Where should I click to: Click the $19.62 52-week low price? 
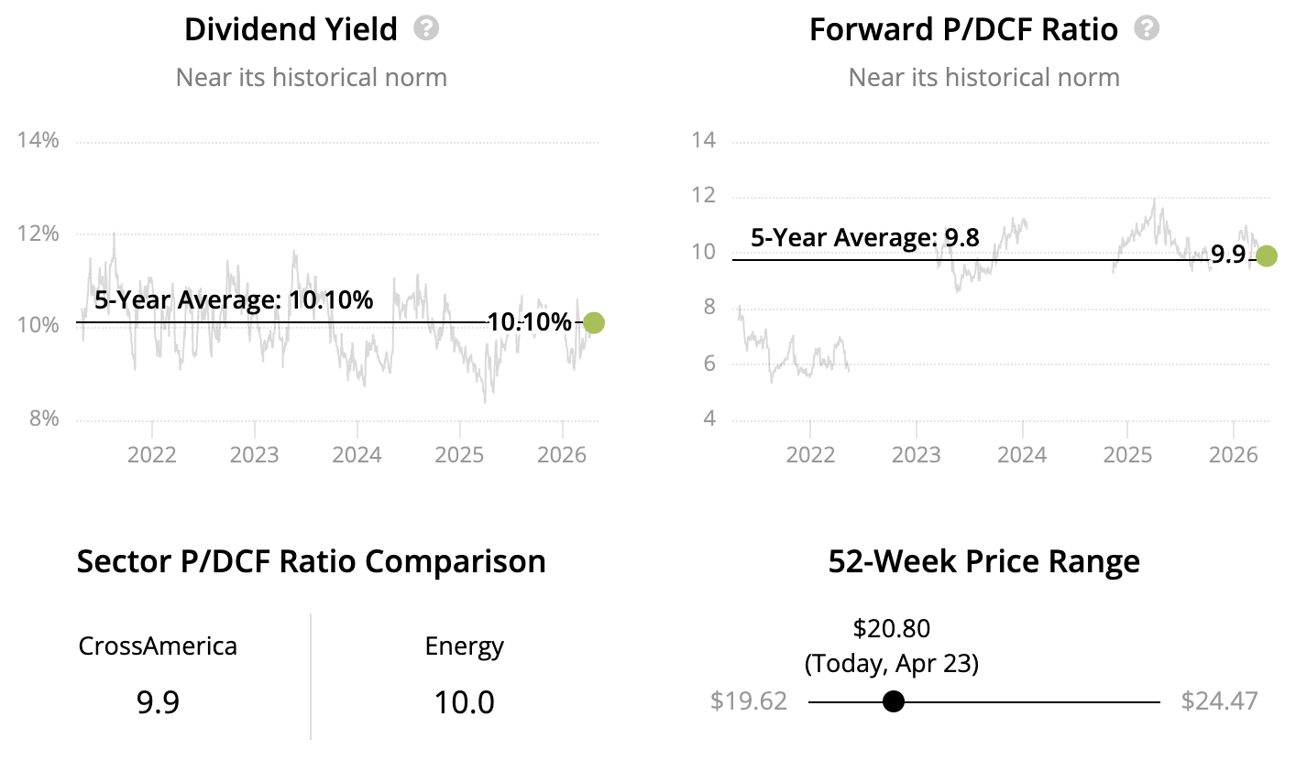[x=748, y=701]
